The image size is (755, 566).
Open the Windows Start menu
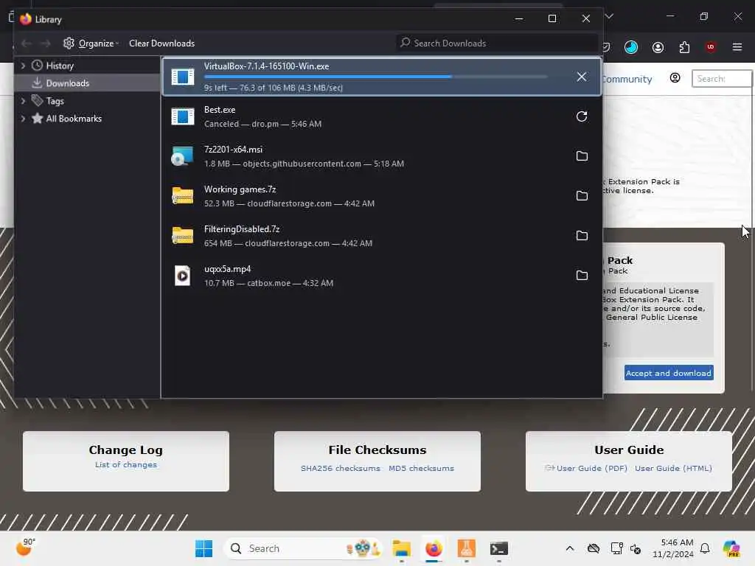tap(203, 548)
